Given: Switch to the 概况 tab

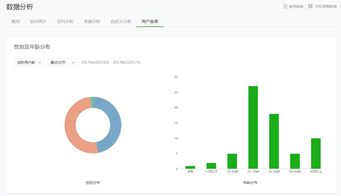Looking at the screenshot, I should pyautogui.click(x=16, y=21).
